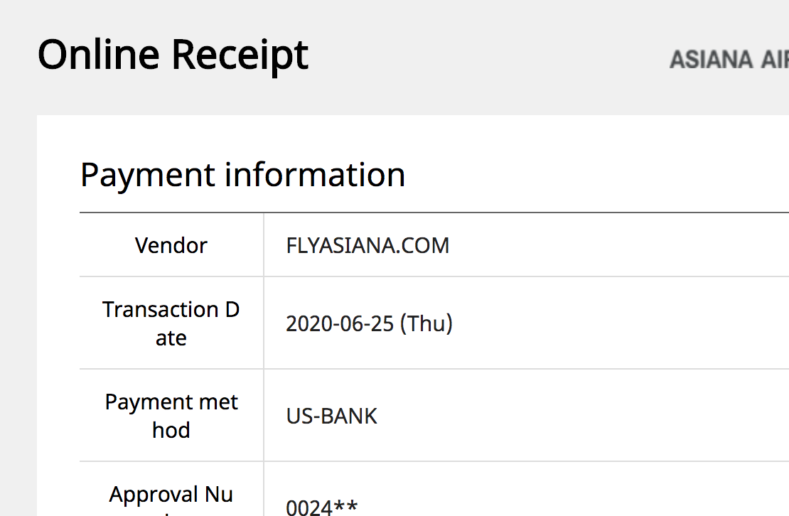Click the word "Receipt" in the page title

[x=240, y=55]
